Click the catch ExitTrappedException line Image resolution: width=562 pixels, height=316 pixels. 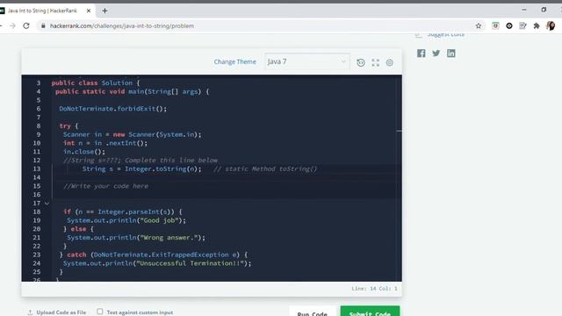click(154, 255)
